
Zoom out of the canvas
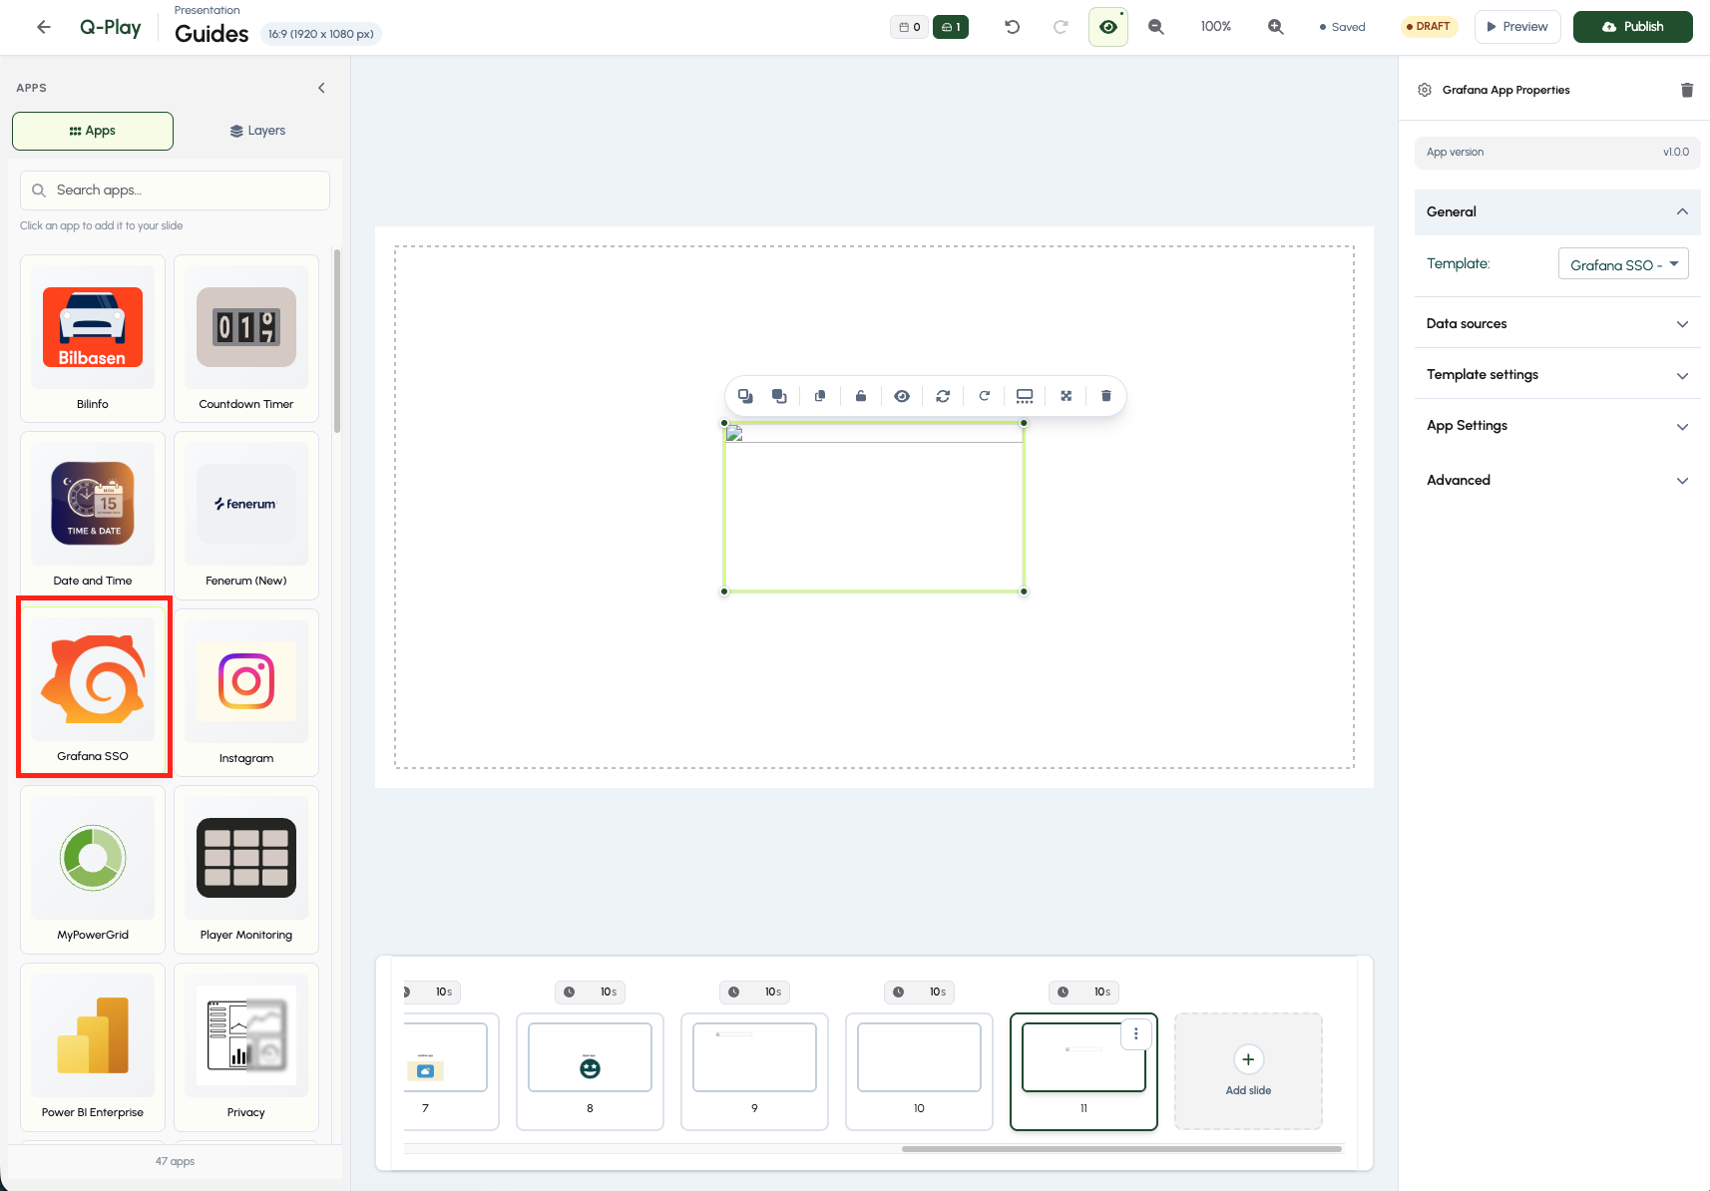tap(1156, 27)
